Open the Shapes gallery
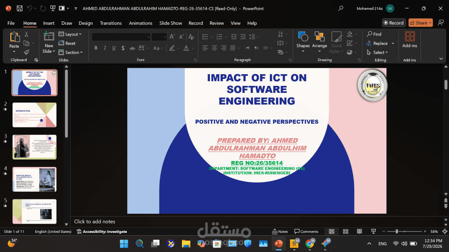The image size is (449, 252). click(303, 42)
